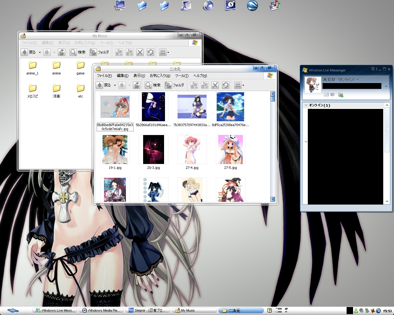Open the Views dropdown arrow in 二次元 toolbar
394x315 pixels.
point(243,86)
